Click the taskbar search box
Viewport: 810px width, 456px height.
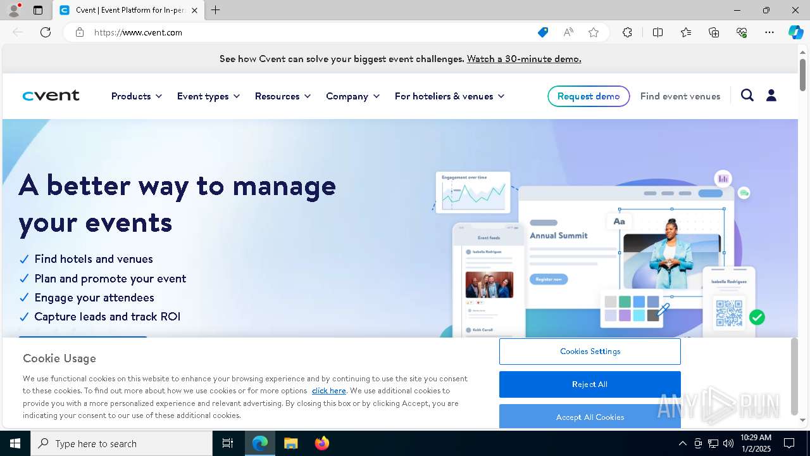pyautogui.click(x=121, y=443)
